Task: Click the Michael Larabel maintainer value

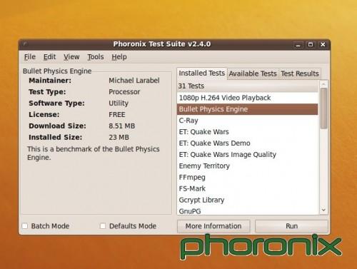Action: (x=134, y=81)
